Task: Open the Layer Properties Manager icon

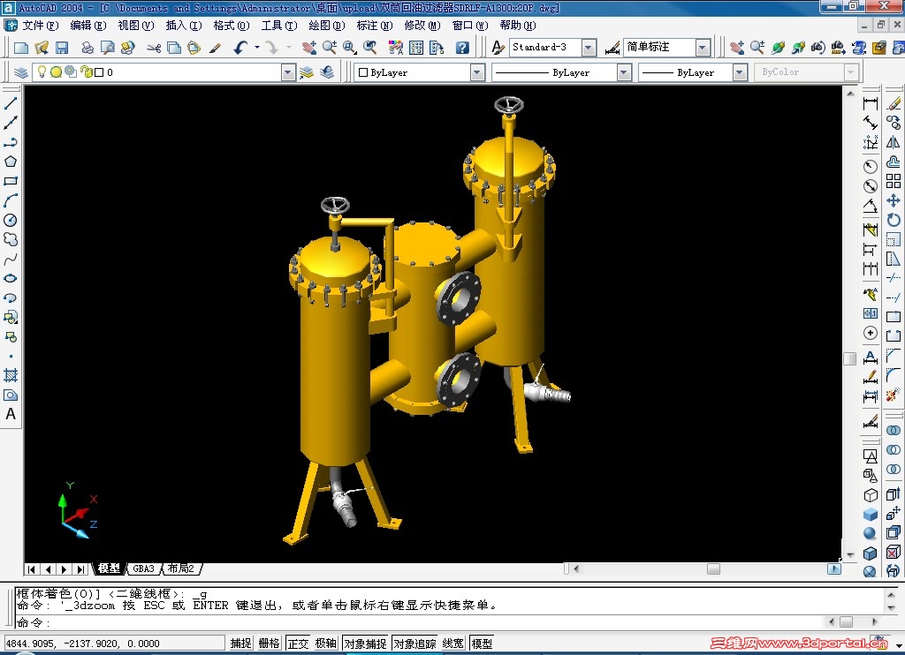Action: [21, 72]
